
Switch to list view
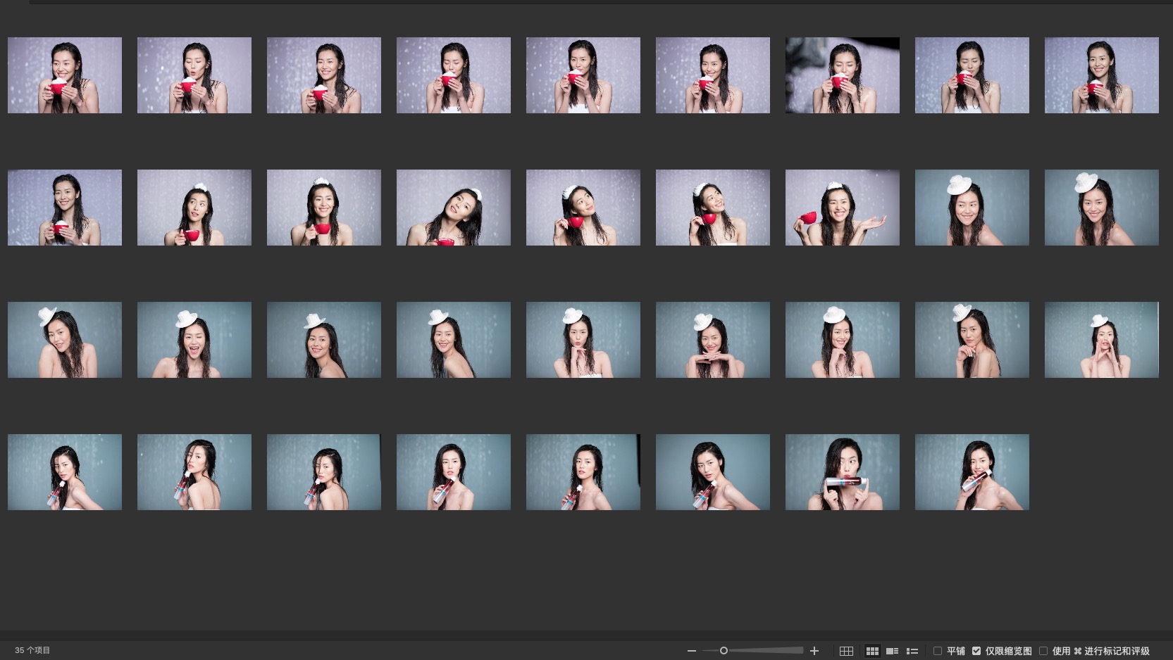tap(912, 651)
